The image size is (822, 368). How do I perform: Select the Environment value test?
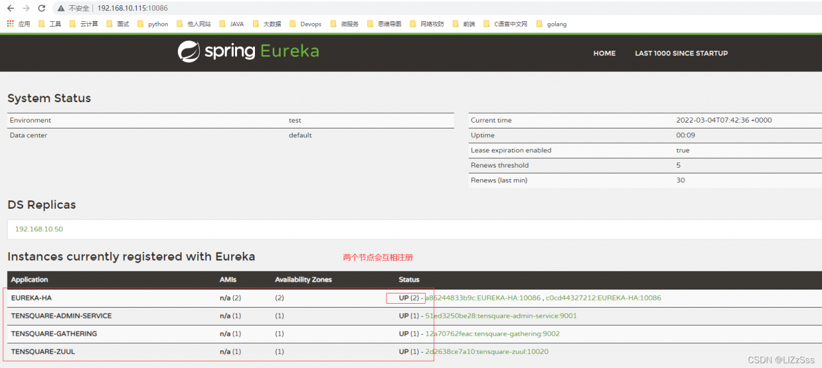tap(295, 121)
